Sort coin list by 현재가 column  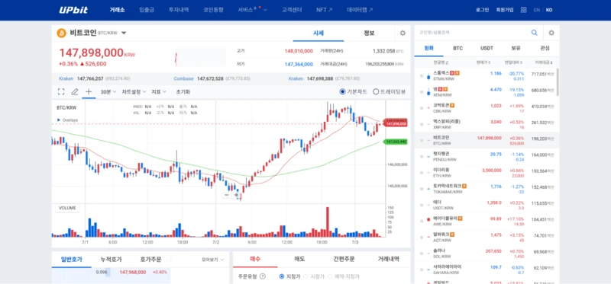(483, 62)
